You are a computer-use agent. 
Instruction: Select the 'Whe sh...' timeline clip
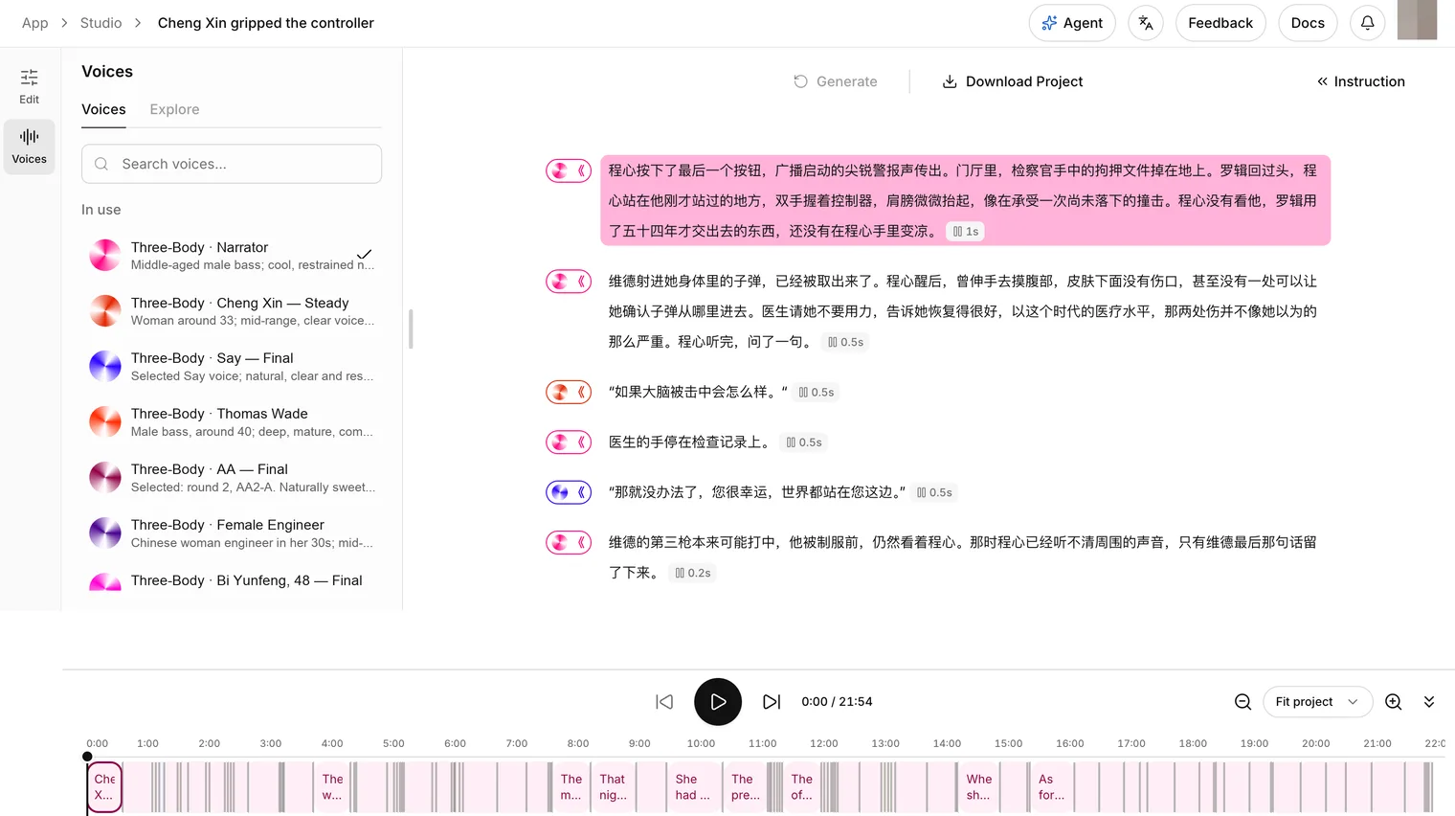[x=979, y=787]
